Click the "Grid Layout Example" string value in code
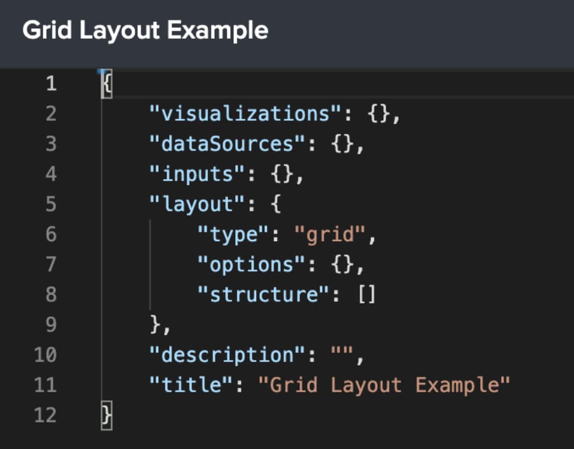 tap(384, 385)
